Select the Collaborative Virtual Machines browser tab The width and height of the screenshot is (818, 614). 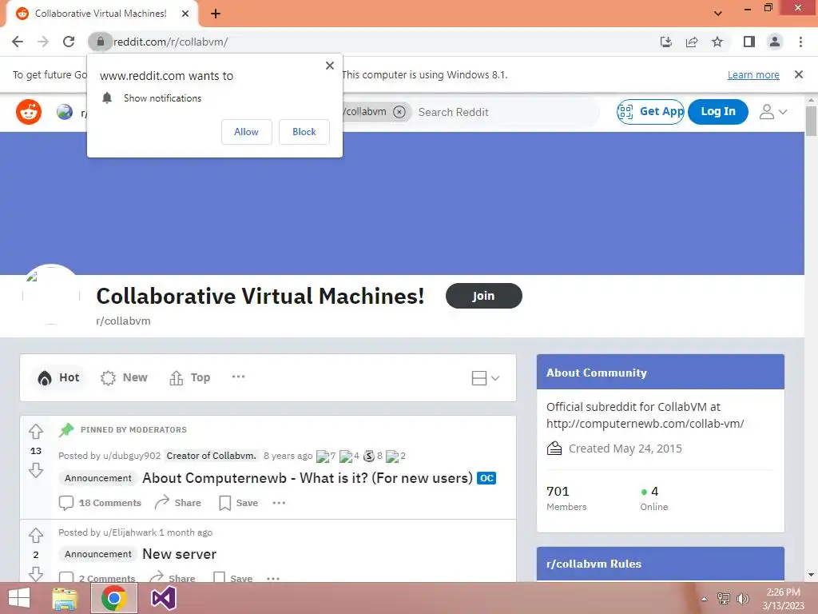101,14
